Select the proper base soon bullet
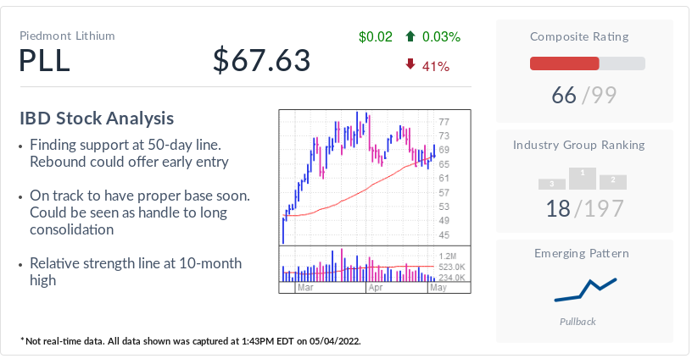 coord(139,212)
